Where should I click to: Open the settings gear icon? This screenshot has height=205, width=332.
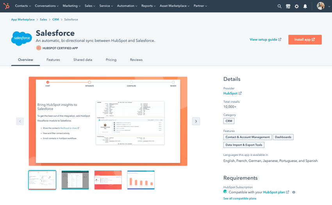(x=296, y=6)
